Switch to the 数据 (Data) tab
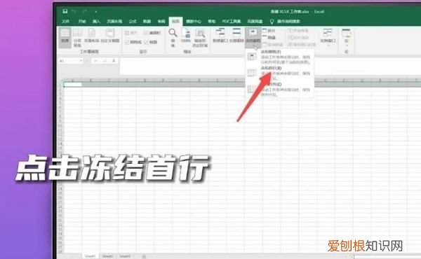The width and height of the screenshot is (421, 259). pos(147,21)
